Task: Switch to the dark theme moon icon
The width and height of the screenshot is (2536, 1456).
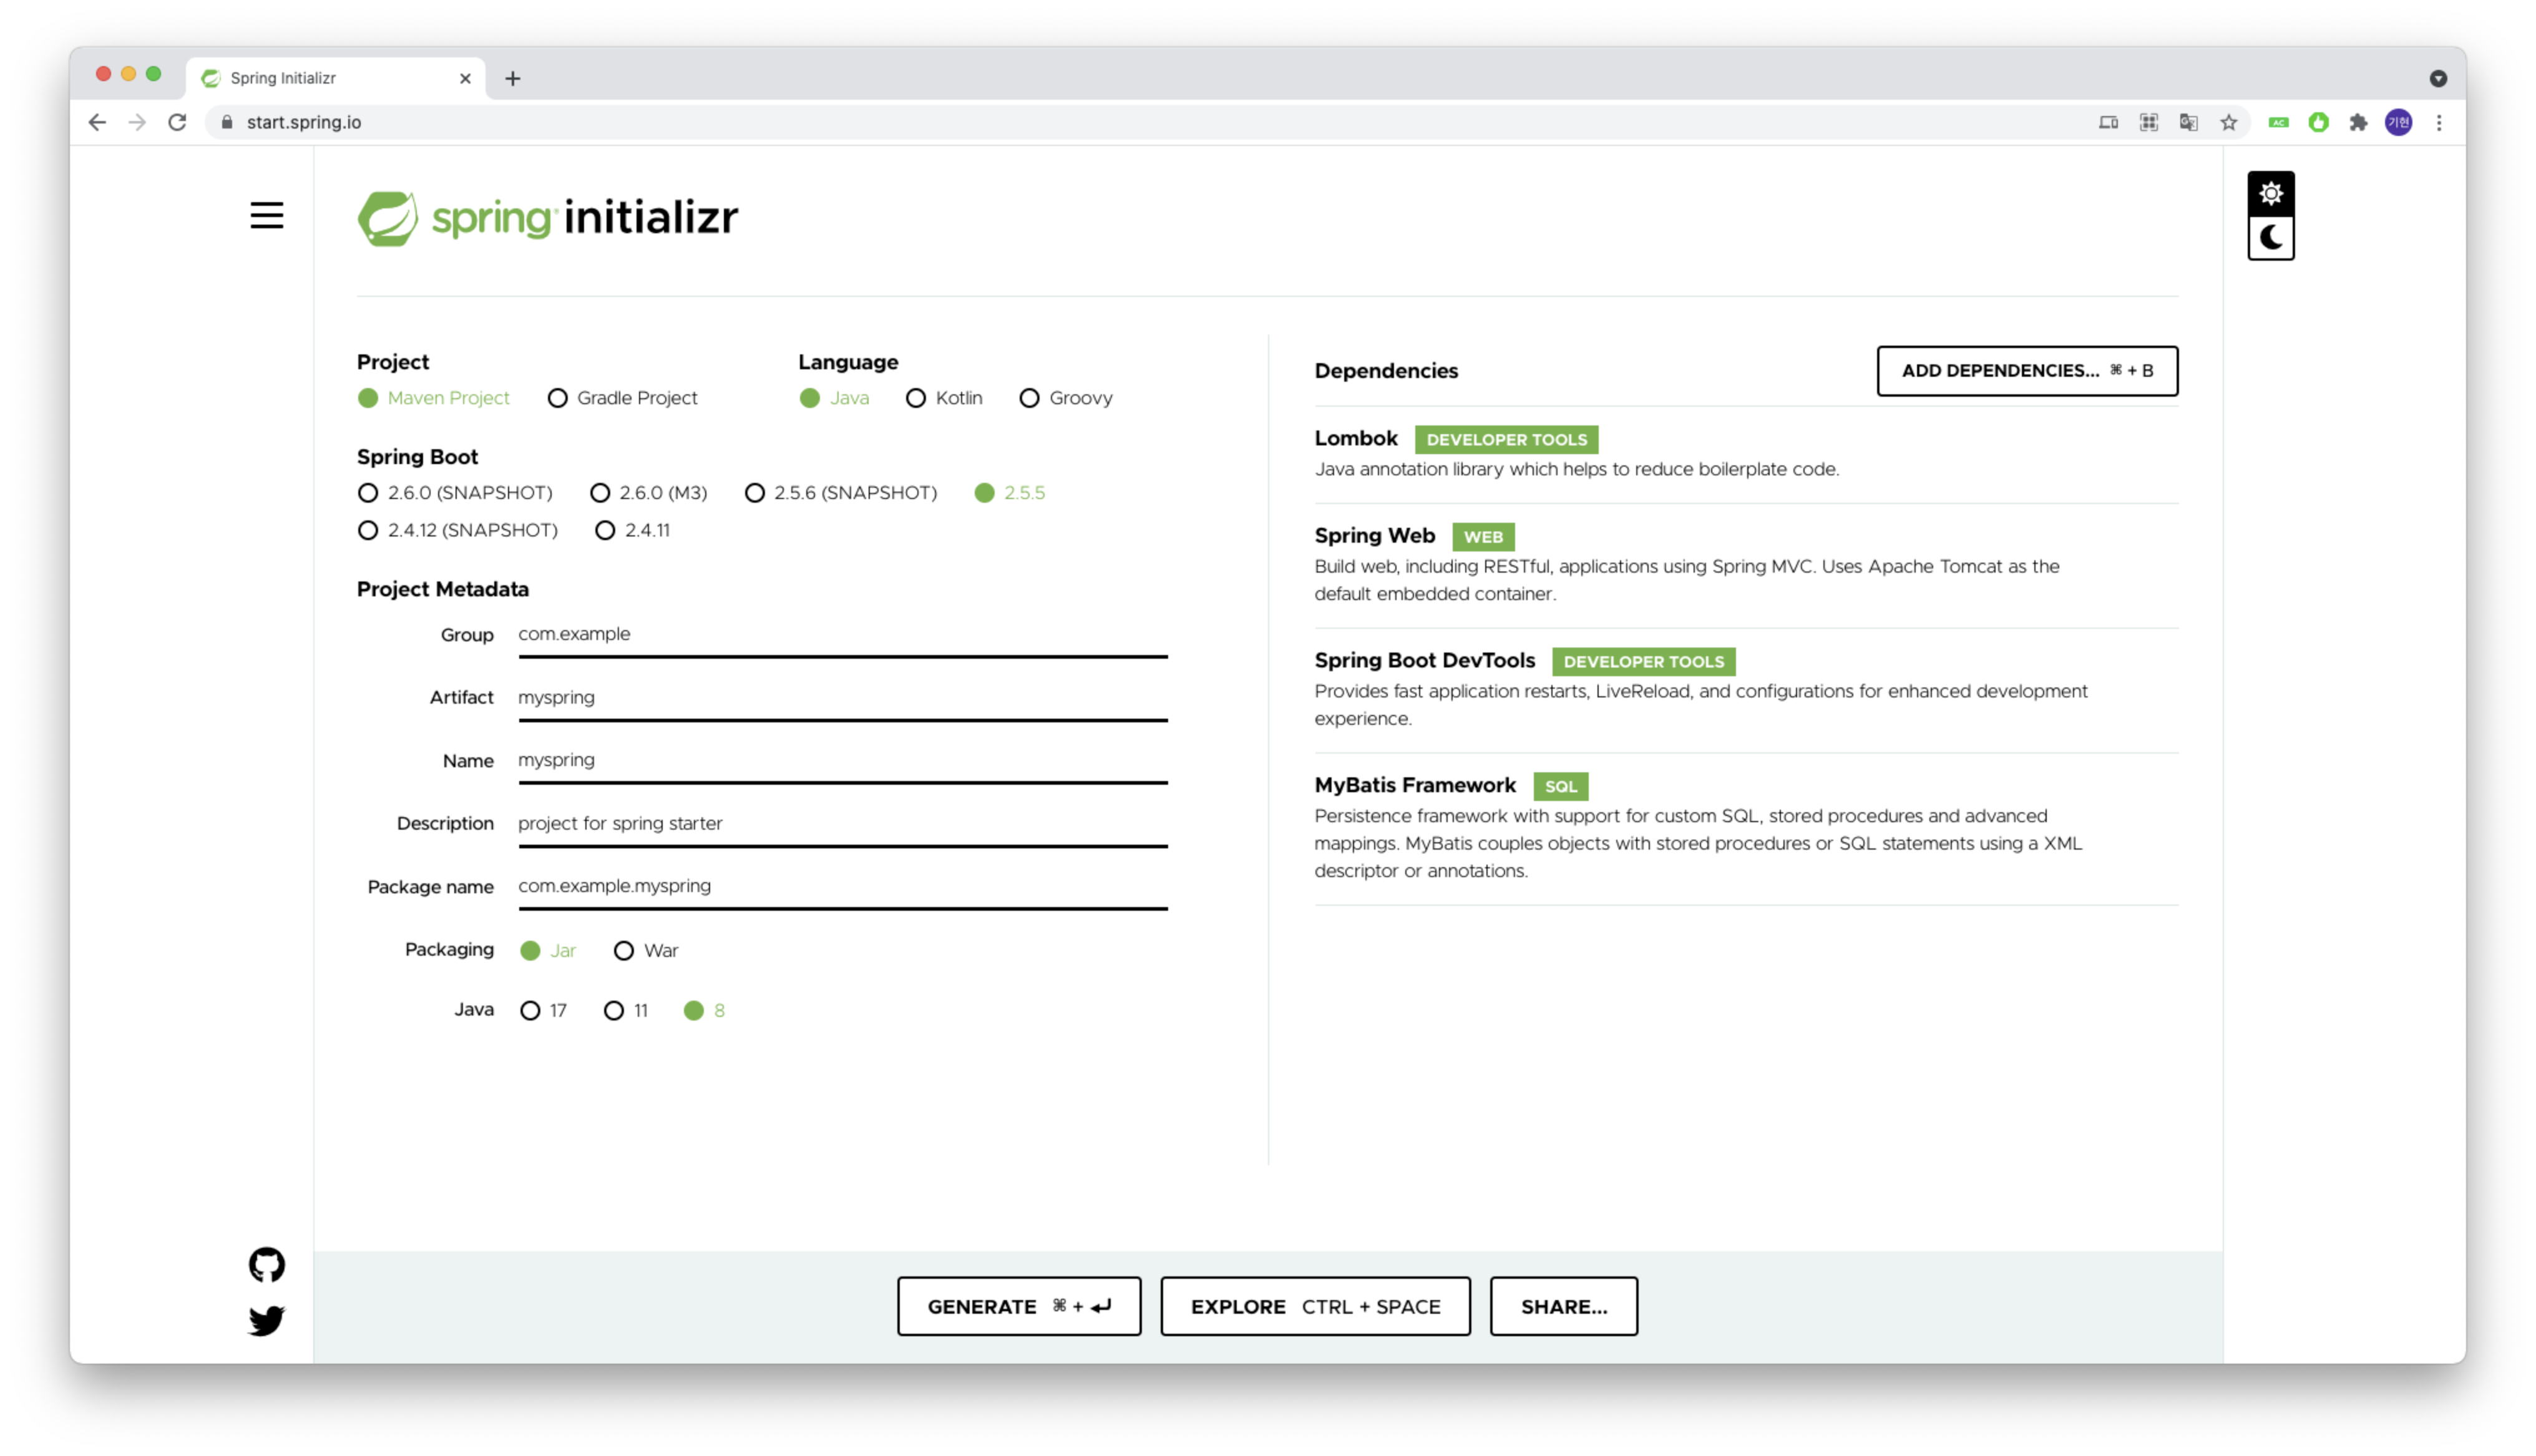Action: point(2270,238)
